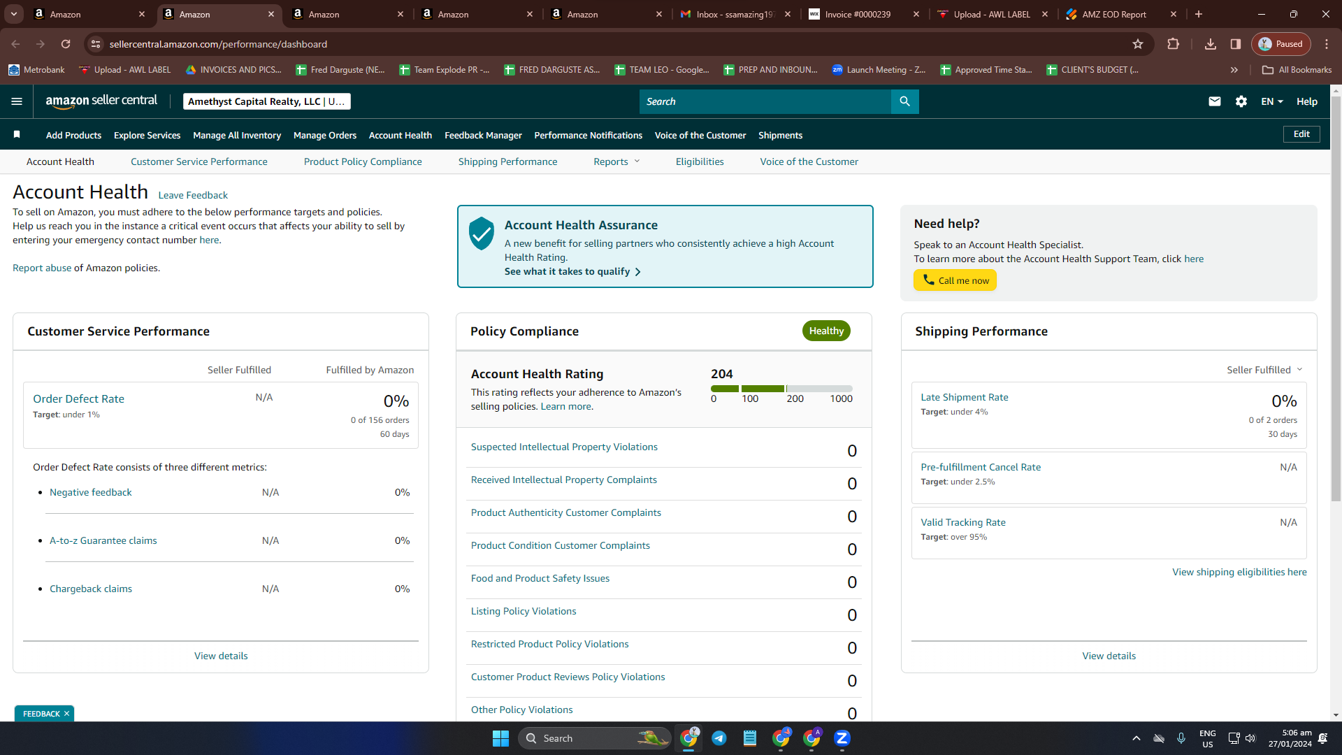The width and height of the screenshot is (1342, 755).
Task: Open the messages envelope icon
Action: (x=1215, y=101)
